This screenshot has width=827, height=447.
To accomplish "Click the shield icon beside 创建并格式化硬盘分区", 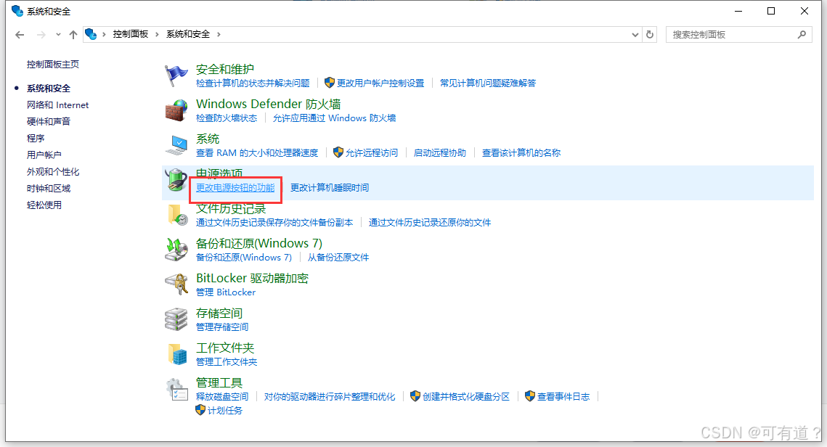I will 415,396.
